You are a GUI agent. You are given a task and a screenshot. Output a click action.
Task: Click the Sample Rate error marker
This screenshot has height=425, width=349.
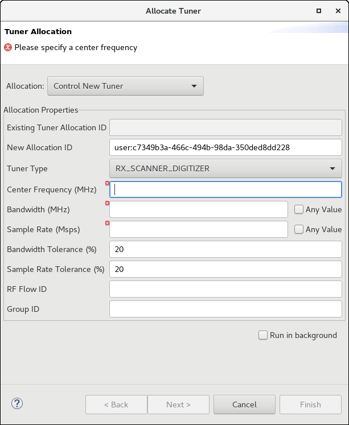107,223
